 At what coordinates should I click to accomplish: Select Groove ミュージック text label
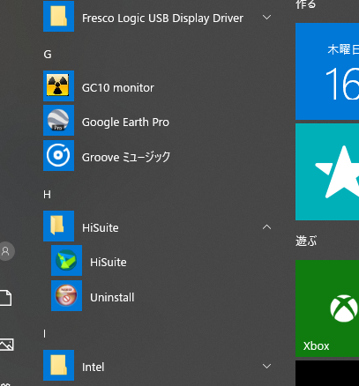pos(126,157)
